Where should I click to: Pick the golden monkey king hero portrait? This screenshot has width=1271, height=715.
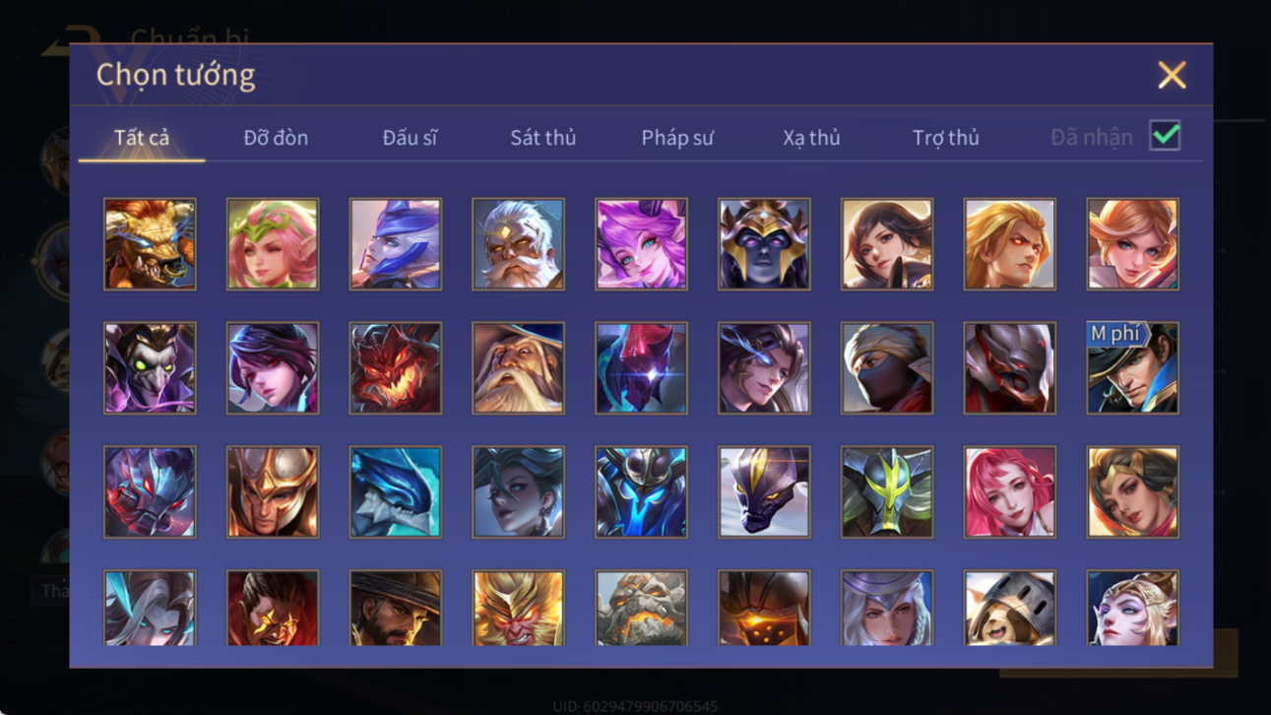(518, 608)
